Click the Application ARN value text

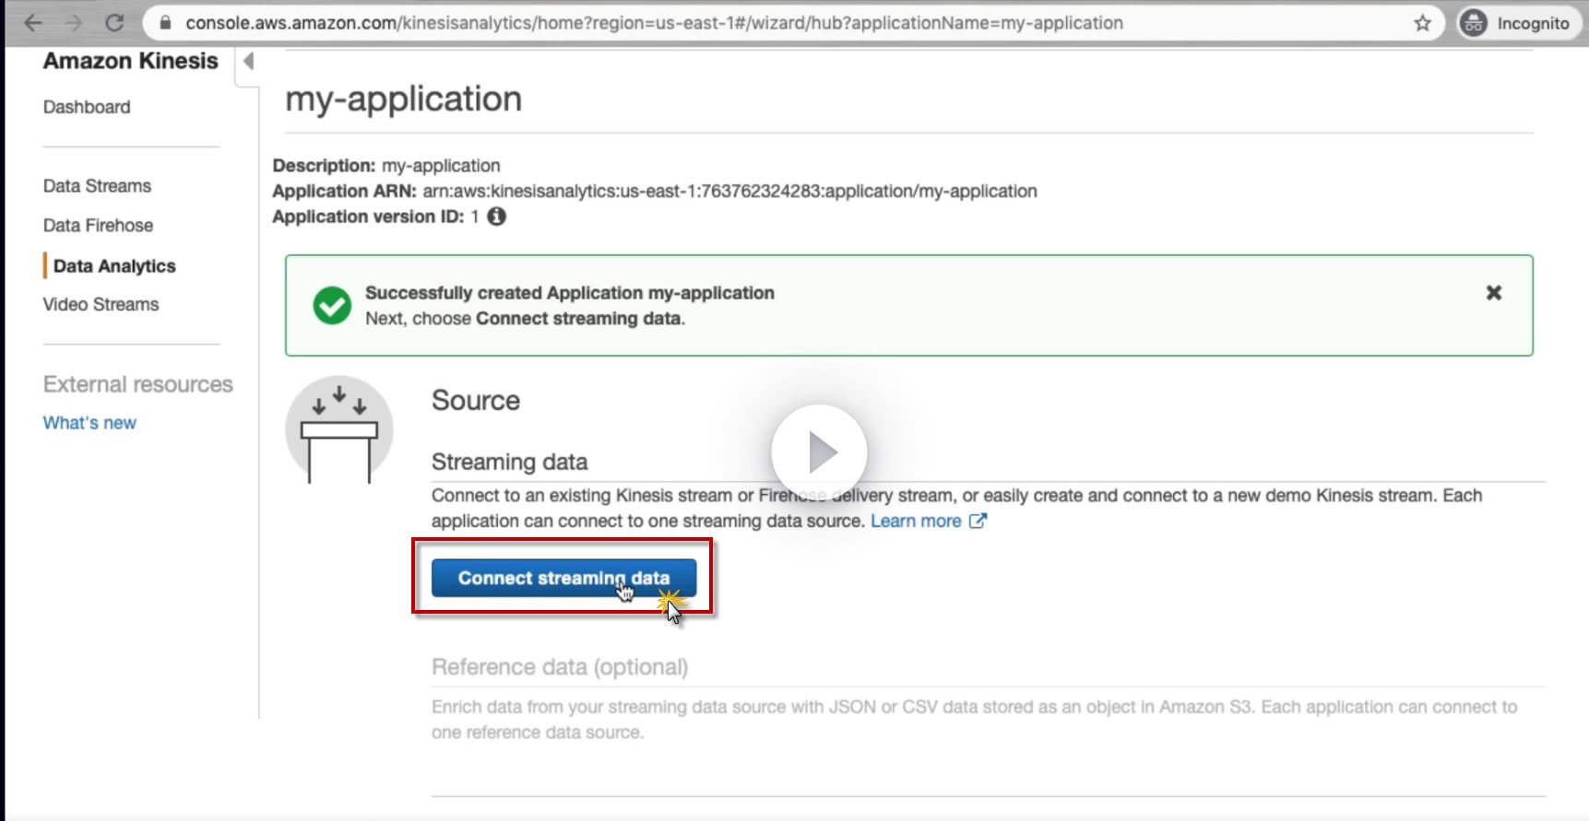[729, 191]
